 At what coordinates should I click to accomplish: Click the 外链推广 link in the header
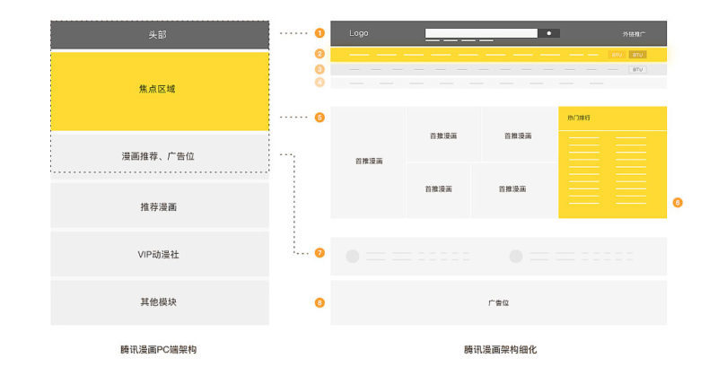click(634, 34)
